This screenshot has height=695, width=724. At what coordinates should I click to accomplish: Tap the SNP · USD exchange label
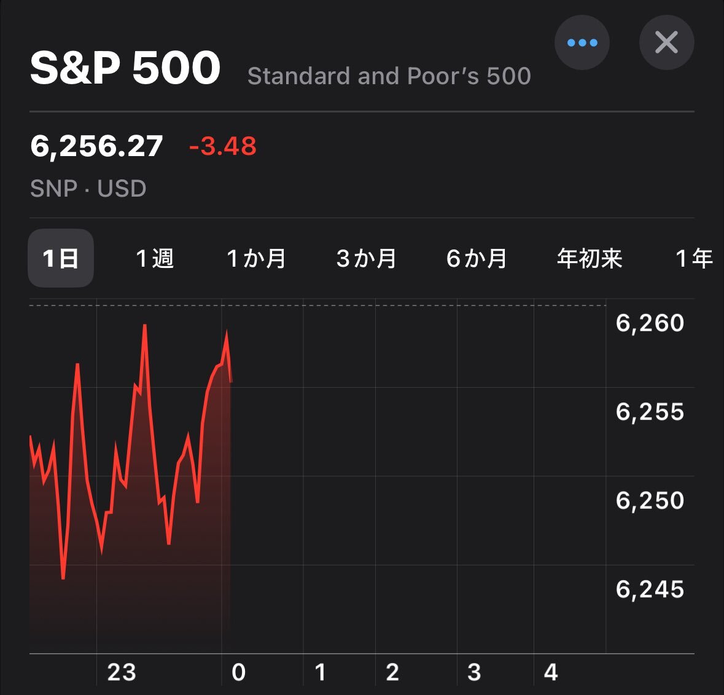click(88, 189)
